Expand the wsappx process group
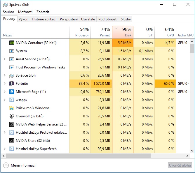195x173 pixels. click(4, 100)
